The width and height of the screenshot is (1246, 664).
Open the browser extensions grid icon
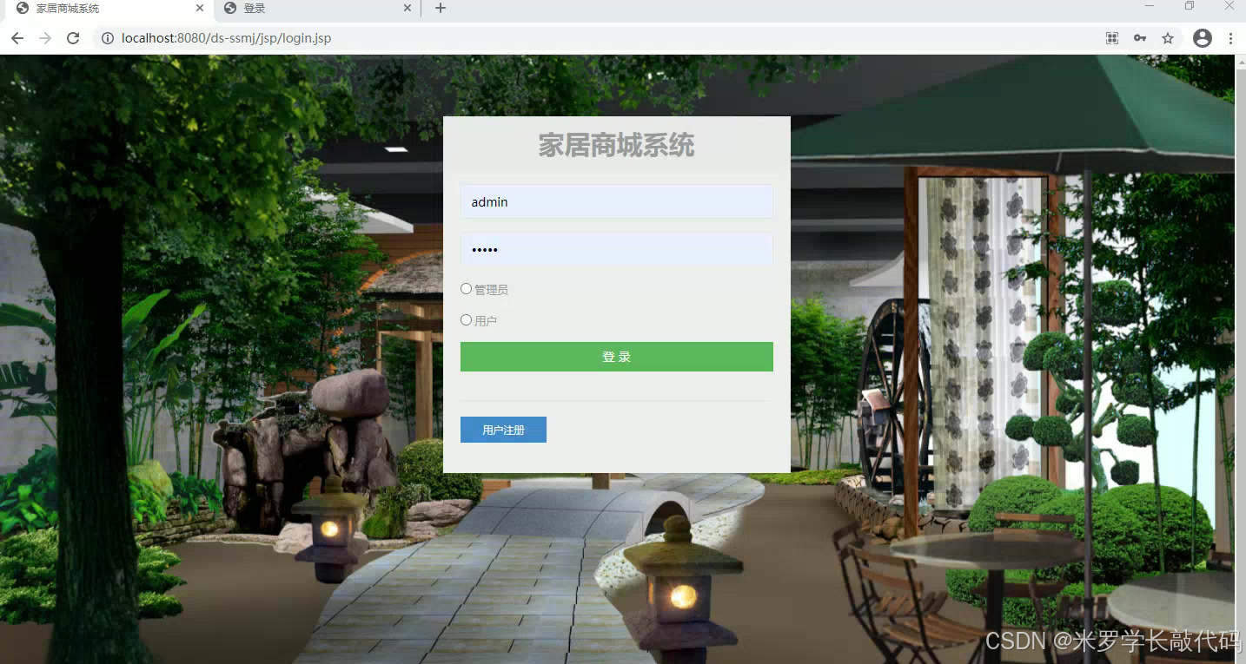pyautogui.click(x=1111, y=38)
